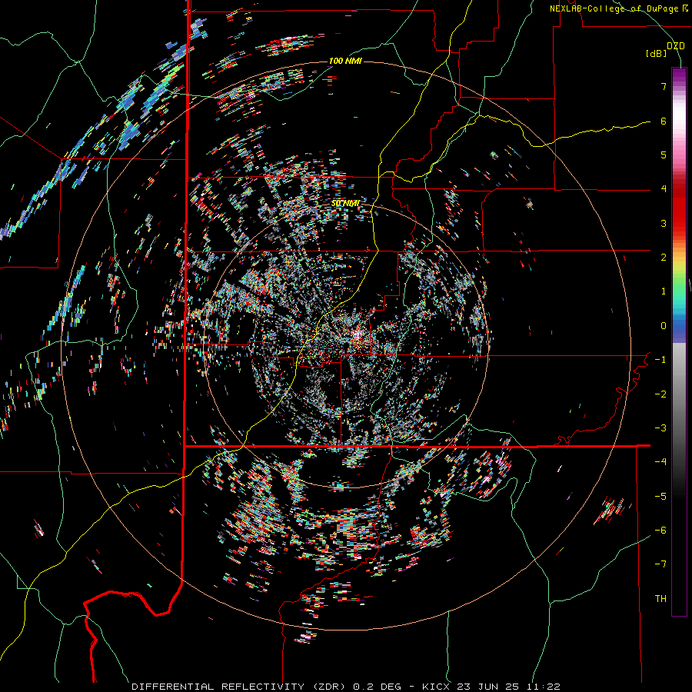This screenshot has height=692, width=692.
Task: Click the -4 value on the scale
Action: (660, 462)
